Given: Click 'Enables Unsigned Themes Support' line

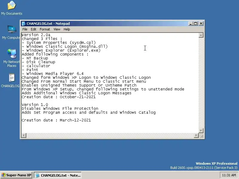Looking at the screenshot, I should tap(79, 85).
